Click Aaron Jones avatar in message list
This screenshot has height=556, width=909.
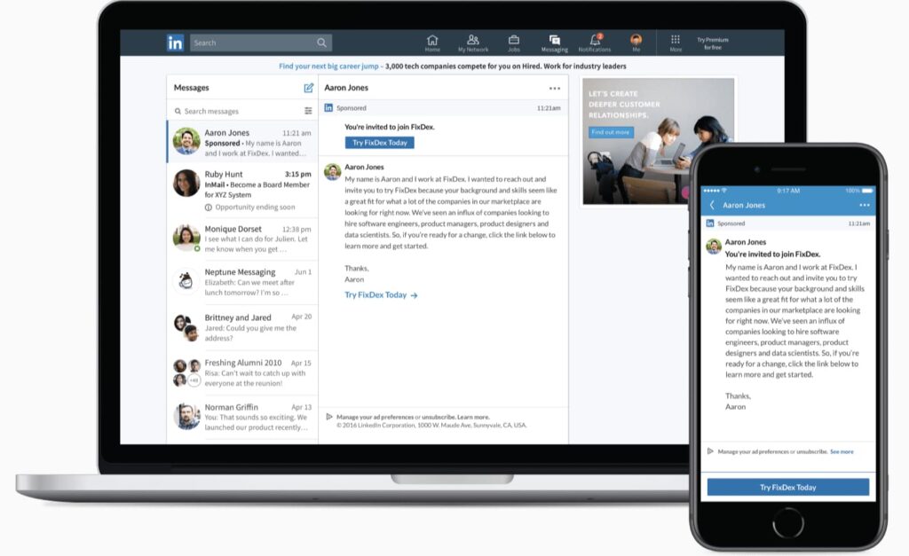186,141
